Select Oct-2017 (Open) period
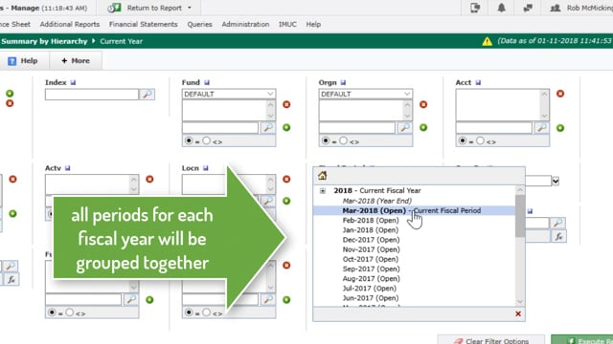The image size is (613, 344). 371,259
